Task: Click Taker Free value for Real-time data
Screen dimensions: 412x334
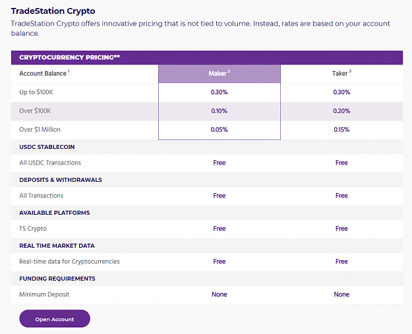Action: click(x=341, y=262)
